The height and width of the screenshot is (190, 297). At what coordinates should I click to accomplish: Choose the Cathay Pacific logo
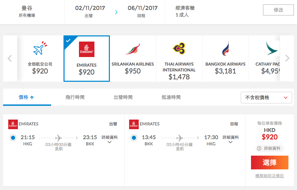coord(272,48)
